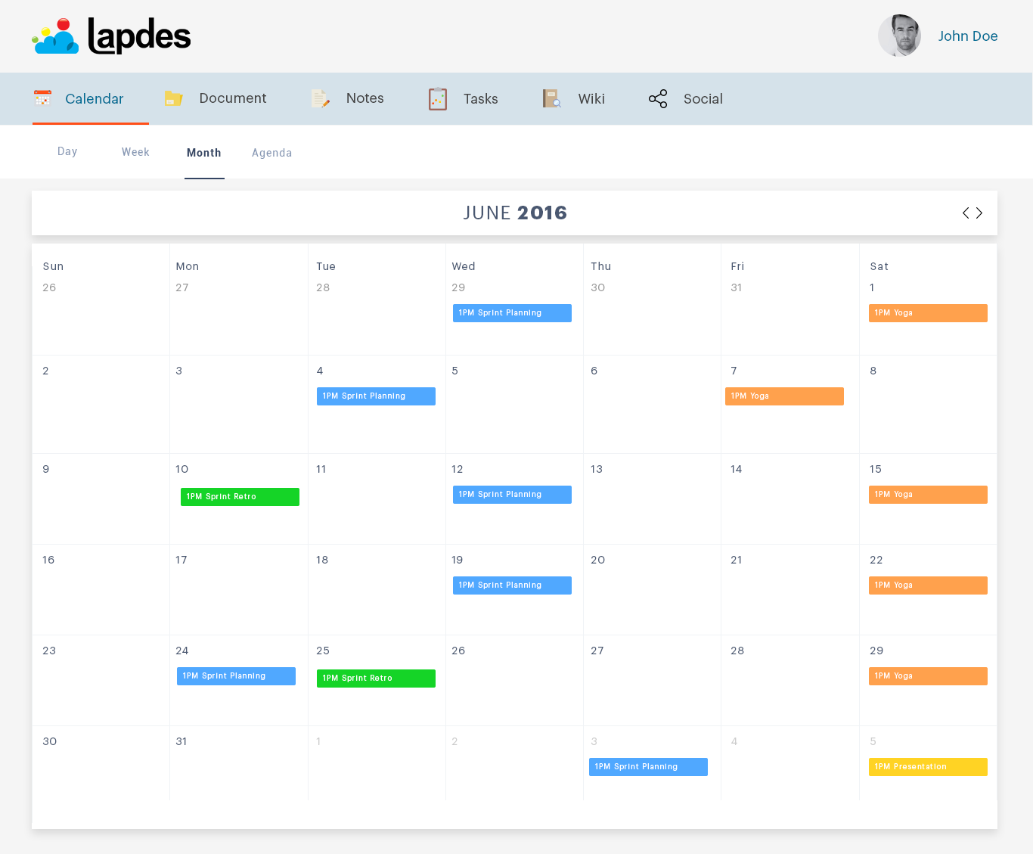Open the 1PM Sprint Planning event on June 4
Screen dimensions: 1033x854
[376, 396]
